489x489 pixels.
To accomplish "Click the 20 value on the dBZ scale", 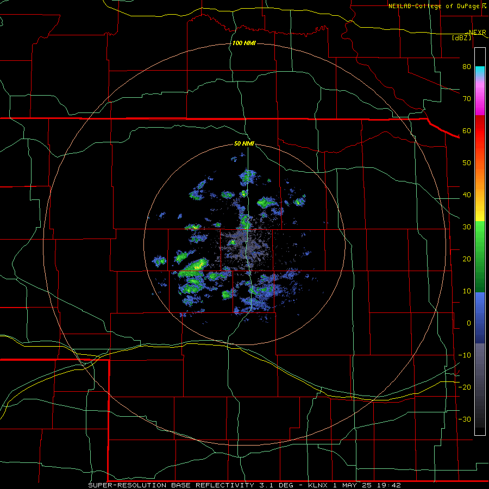I will 467,259.
